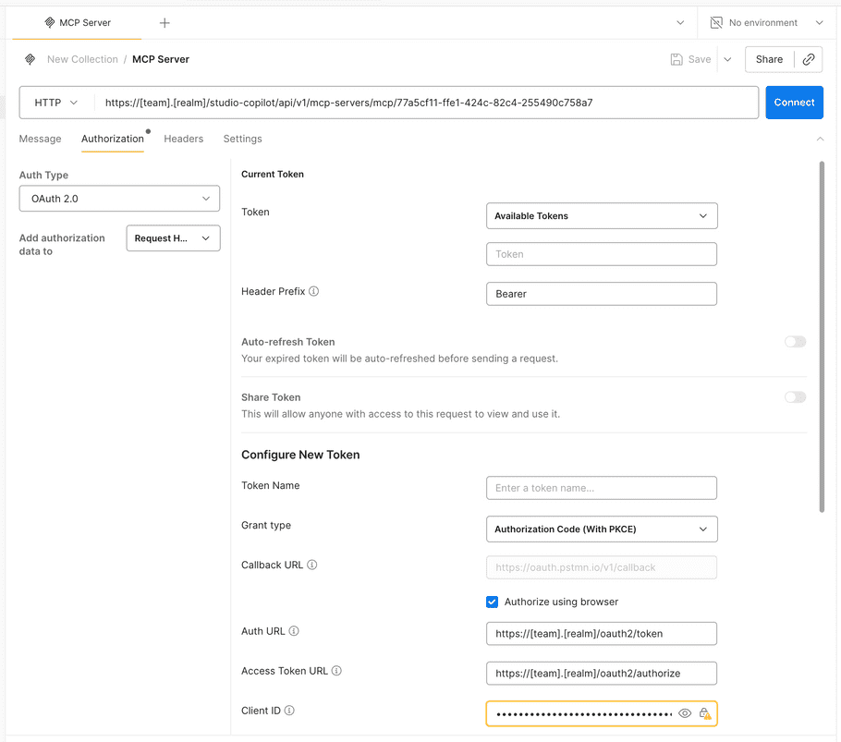Click the Share button
This screenshot has height=742, width=841.
point(769,59)
